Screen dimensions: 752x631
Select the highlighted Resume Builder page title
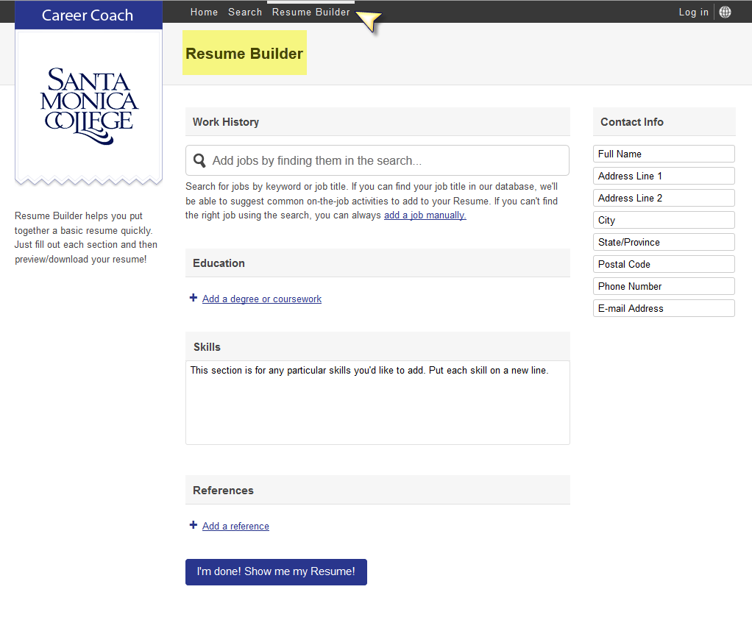pos(244,53)
